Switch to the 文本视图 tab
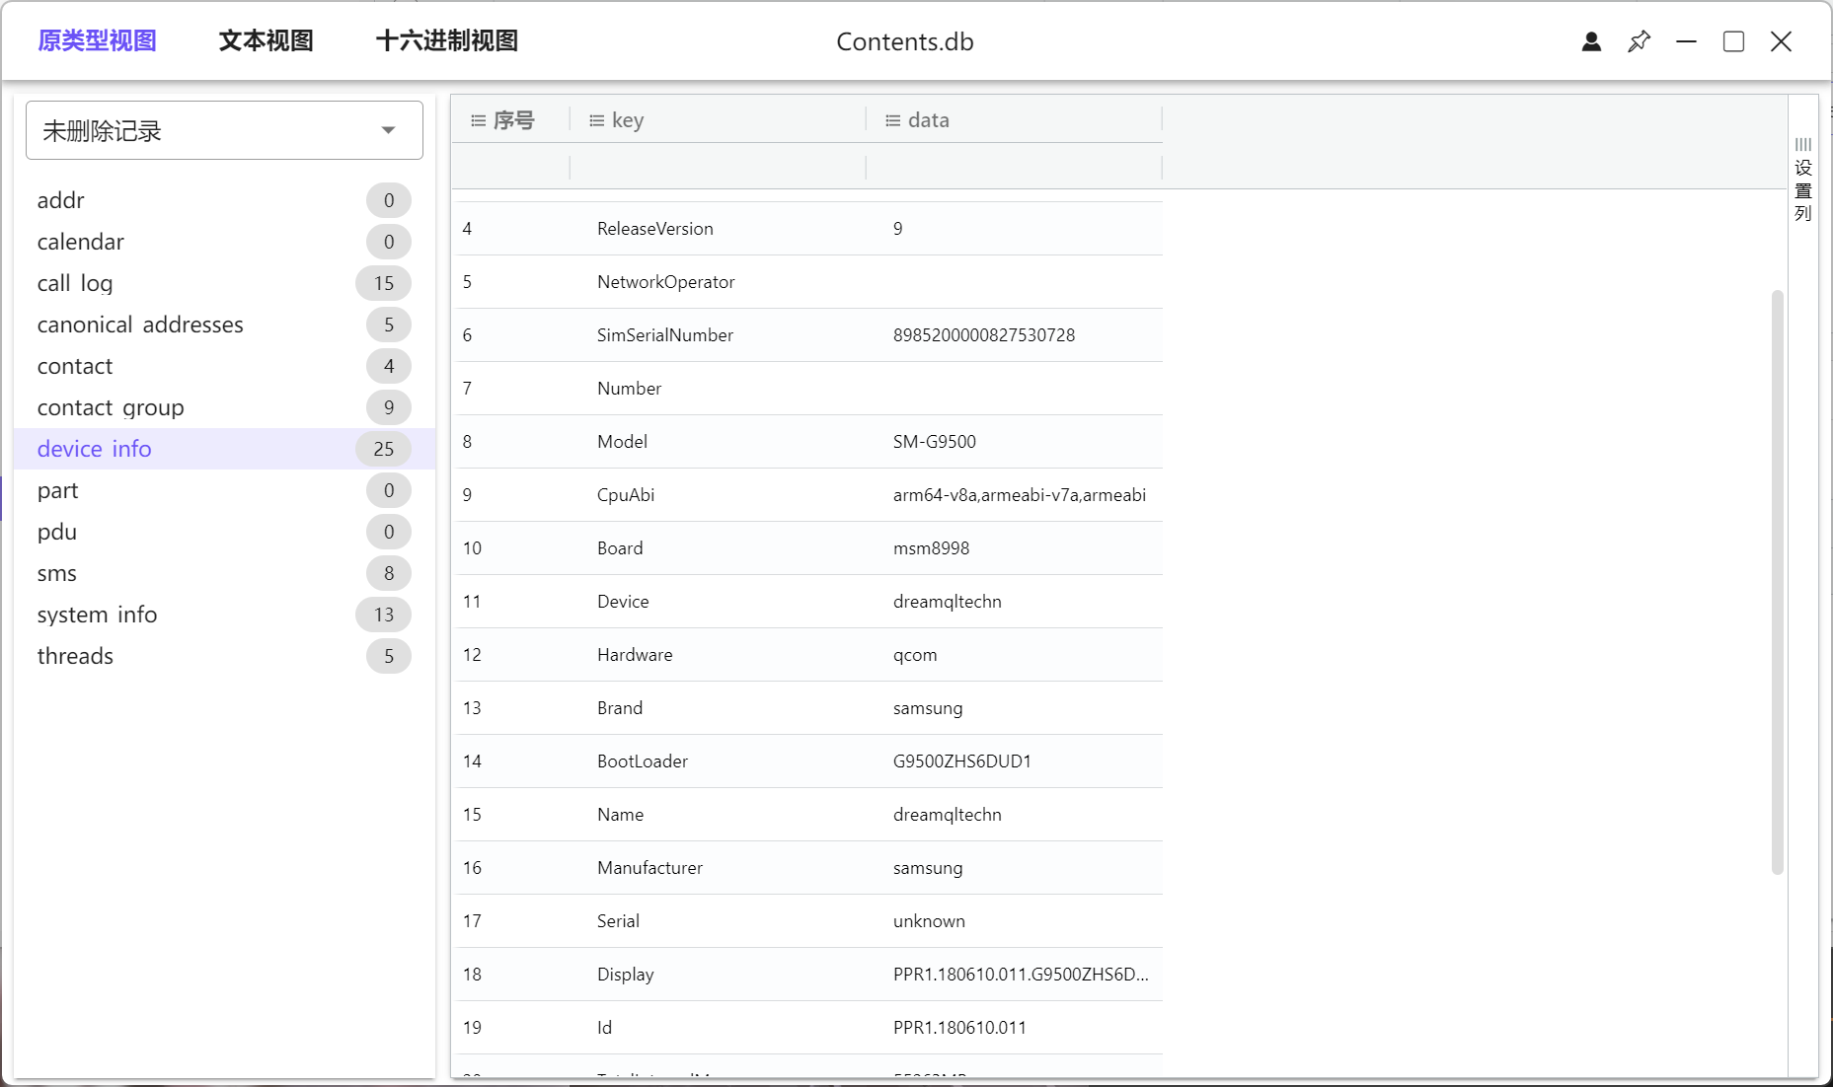 click(266, 41)
